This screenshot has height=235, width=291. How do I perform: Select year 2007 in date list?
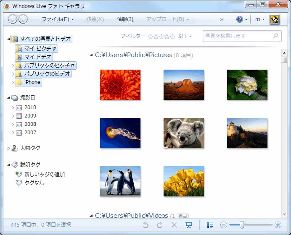tap(30, 133)
